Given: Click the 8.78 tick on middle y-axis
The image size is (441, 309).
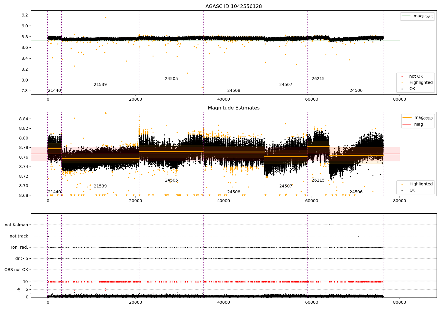Looking at the screenshot, I should click(x=24, y=148).
